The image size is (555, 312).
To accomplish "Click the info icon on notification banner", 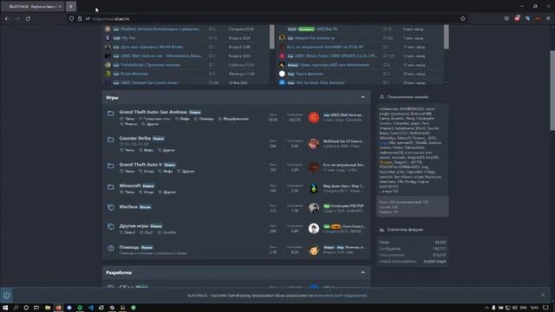I will (6, 296).
